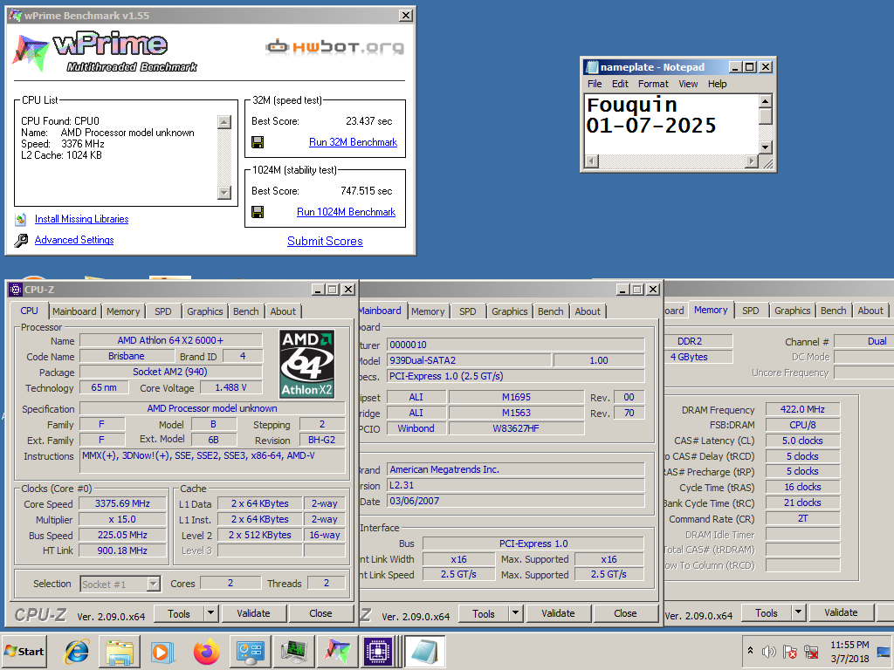Open the Notepad Help menu
Viewport: 894px width, 670px height.
click(718, 84)
